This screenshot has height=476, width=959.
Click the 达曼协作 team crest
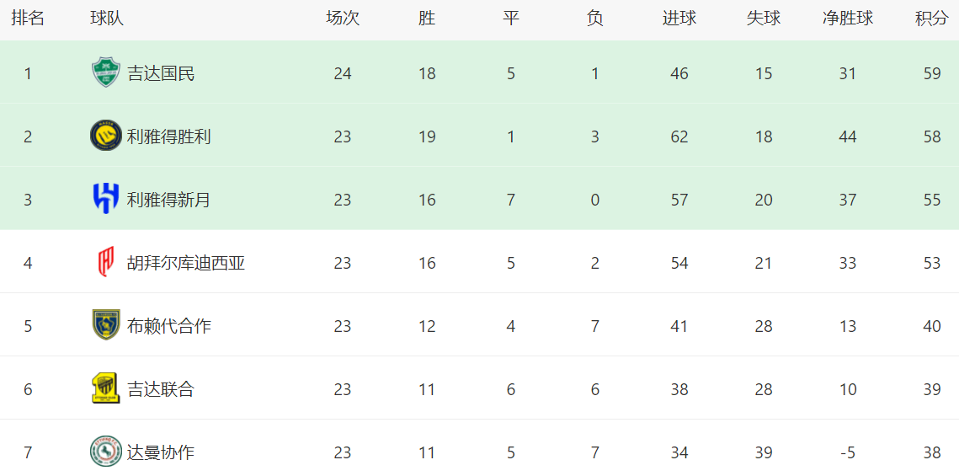[x=106, y=452]
